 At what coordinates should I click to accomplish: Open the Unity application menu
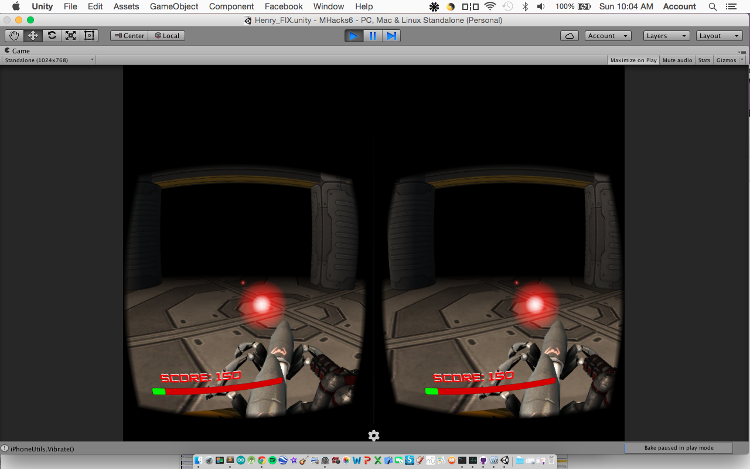pos(42,6)
